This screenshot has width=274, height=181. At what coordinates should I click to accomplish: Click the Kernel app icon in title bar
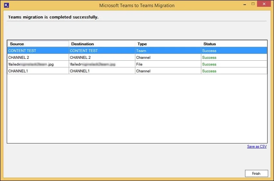[6, 5]
